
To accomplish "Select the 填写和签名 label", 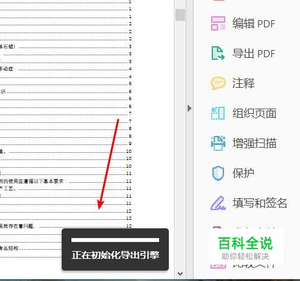I will pos(260,203).
